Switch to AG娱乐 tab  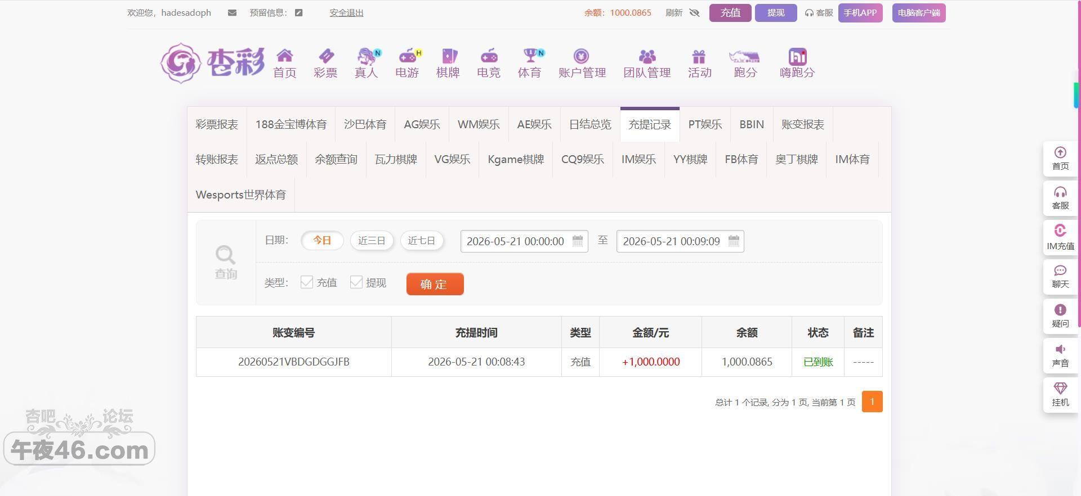pyautogui.click(x=422, y=124)
